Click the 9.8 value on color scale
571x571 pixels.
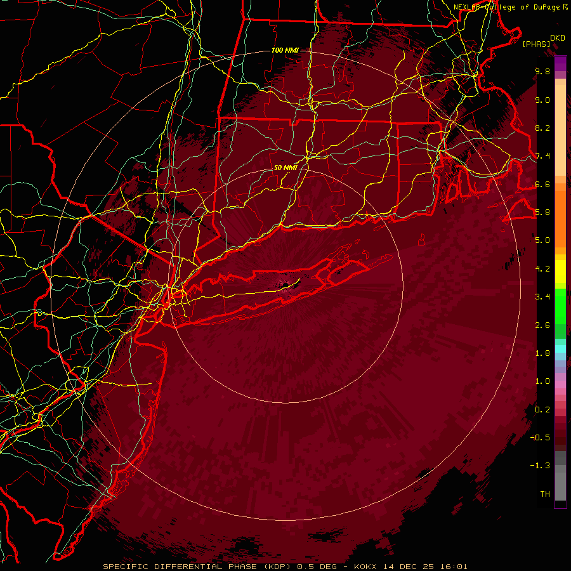(x=542, y=71)
